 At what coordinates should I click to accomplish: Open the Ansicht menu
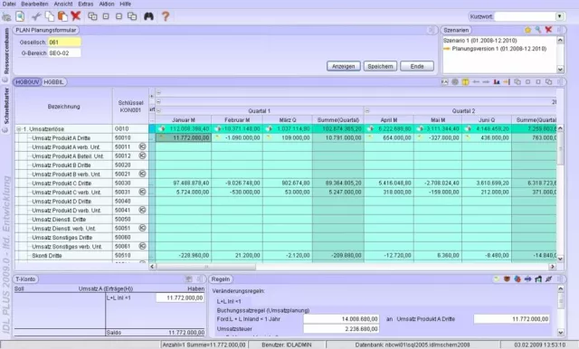coord(63,4)
